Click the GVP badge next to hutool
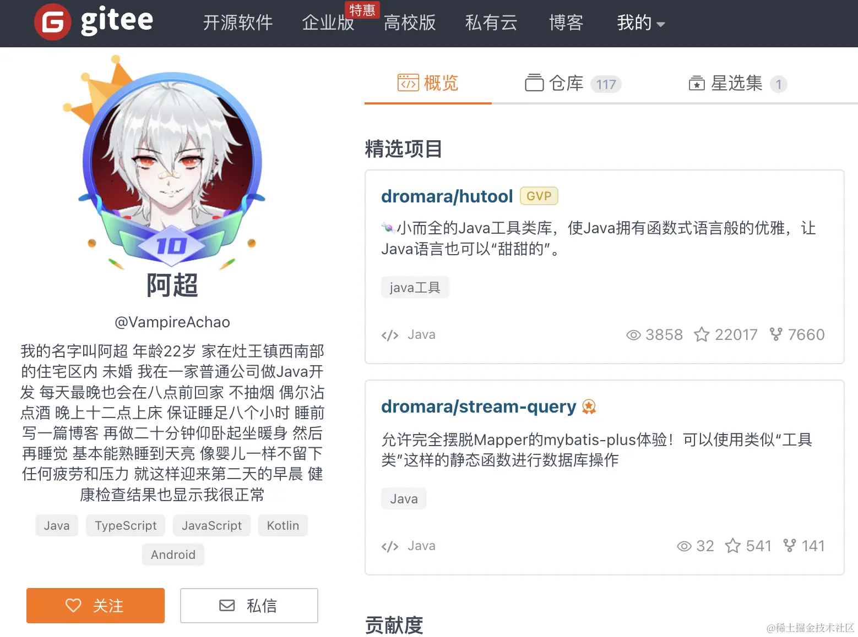 click(539, 196)
